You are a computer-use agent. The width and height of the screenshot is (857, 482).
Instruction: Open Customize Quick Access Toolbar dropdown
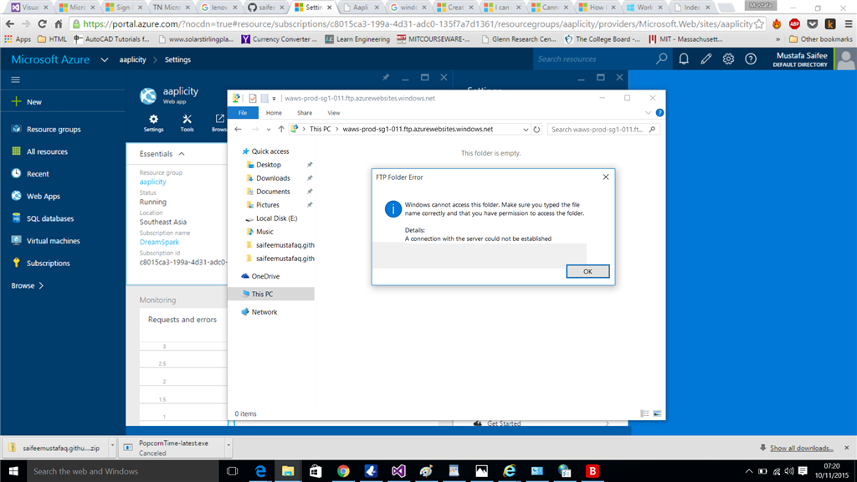coord(274,99)
